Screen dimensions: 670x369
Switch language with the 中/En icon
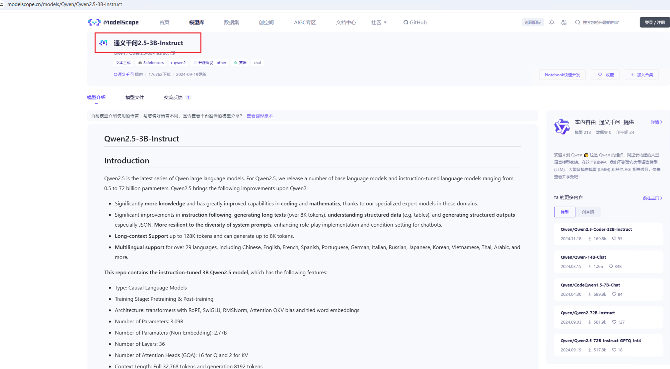[564, 23]
